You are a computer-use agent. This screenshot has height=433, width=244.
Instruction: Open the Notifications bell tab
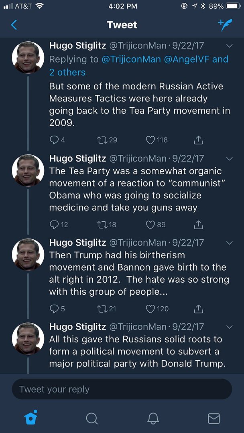pyautogui.click(x=153, y=418)
